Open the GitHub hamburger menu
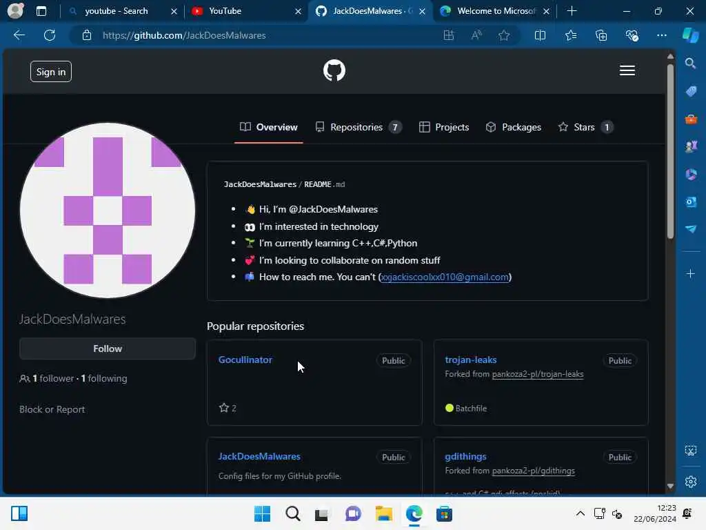 click(627, 71)
